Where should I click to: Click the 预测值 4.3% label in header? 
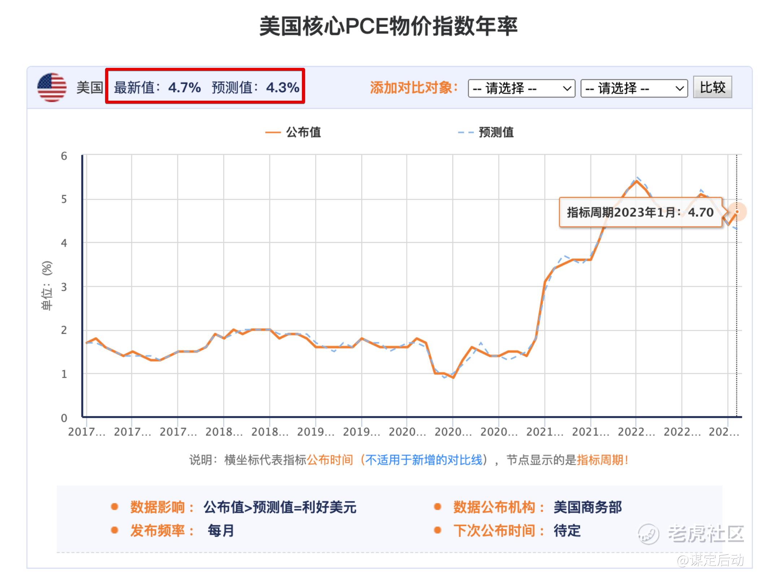255,87
